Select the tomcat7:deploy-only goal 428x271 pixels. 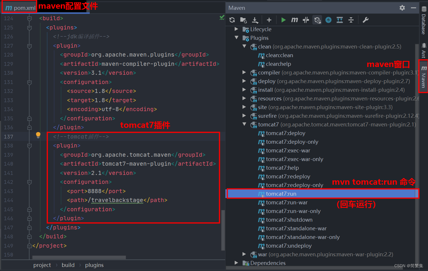292,142
